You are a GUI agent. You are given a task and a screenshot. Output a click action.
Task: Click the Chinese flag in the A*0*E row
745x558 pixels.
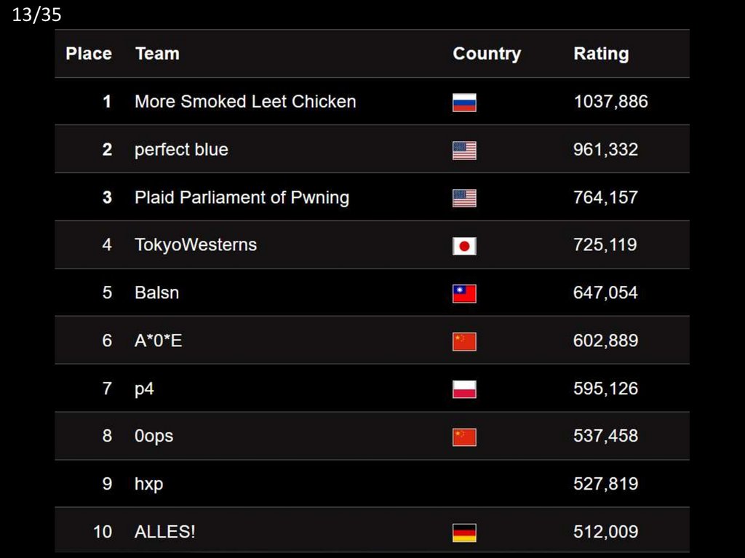point(464,341)
